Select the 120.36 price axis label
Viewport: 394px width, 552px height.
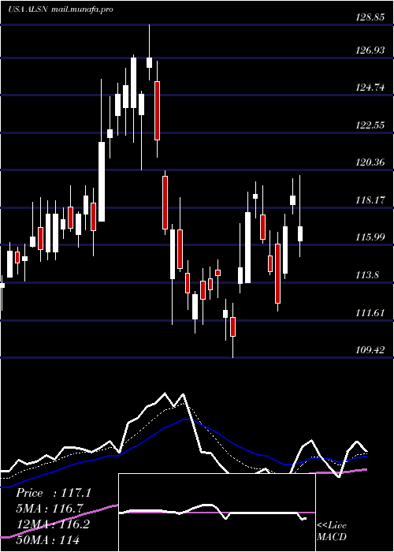(x=370, y=163)
